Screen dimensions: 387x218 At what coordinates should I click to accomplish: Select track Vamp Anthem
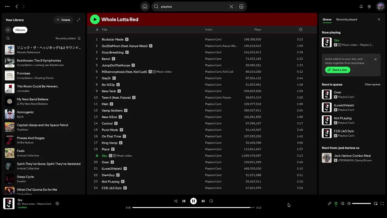click(202, 111)
